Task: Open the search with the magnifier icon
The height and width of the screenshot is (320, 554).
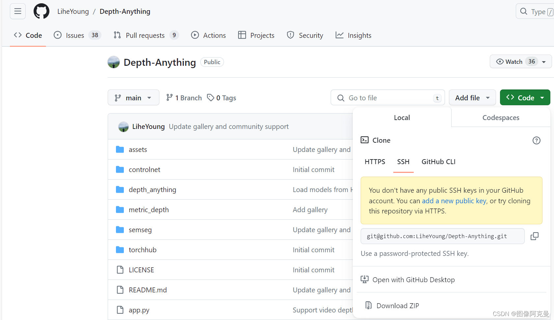Action: coord(524,11)
